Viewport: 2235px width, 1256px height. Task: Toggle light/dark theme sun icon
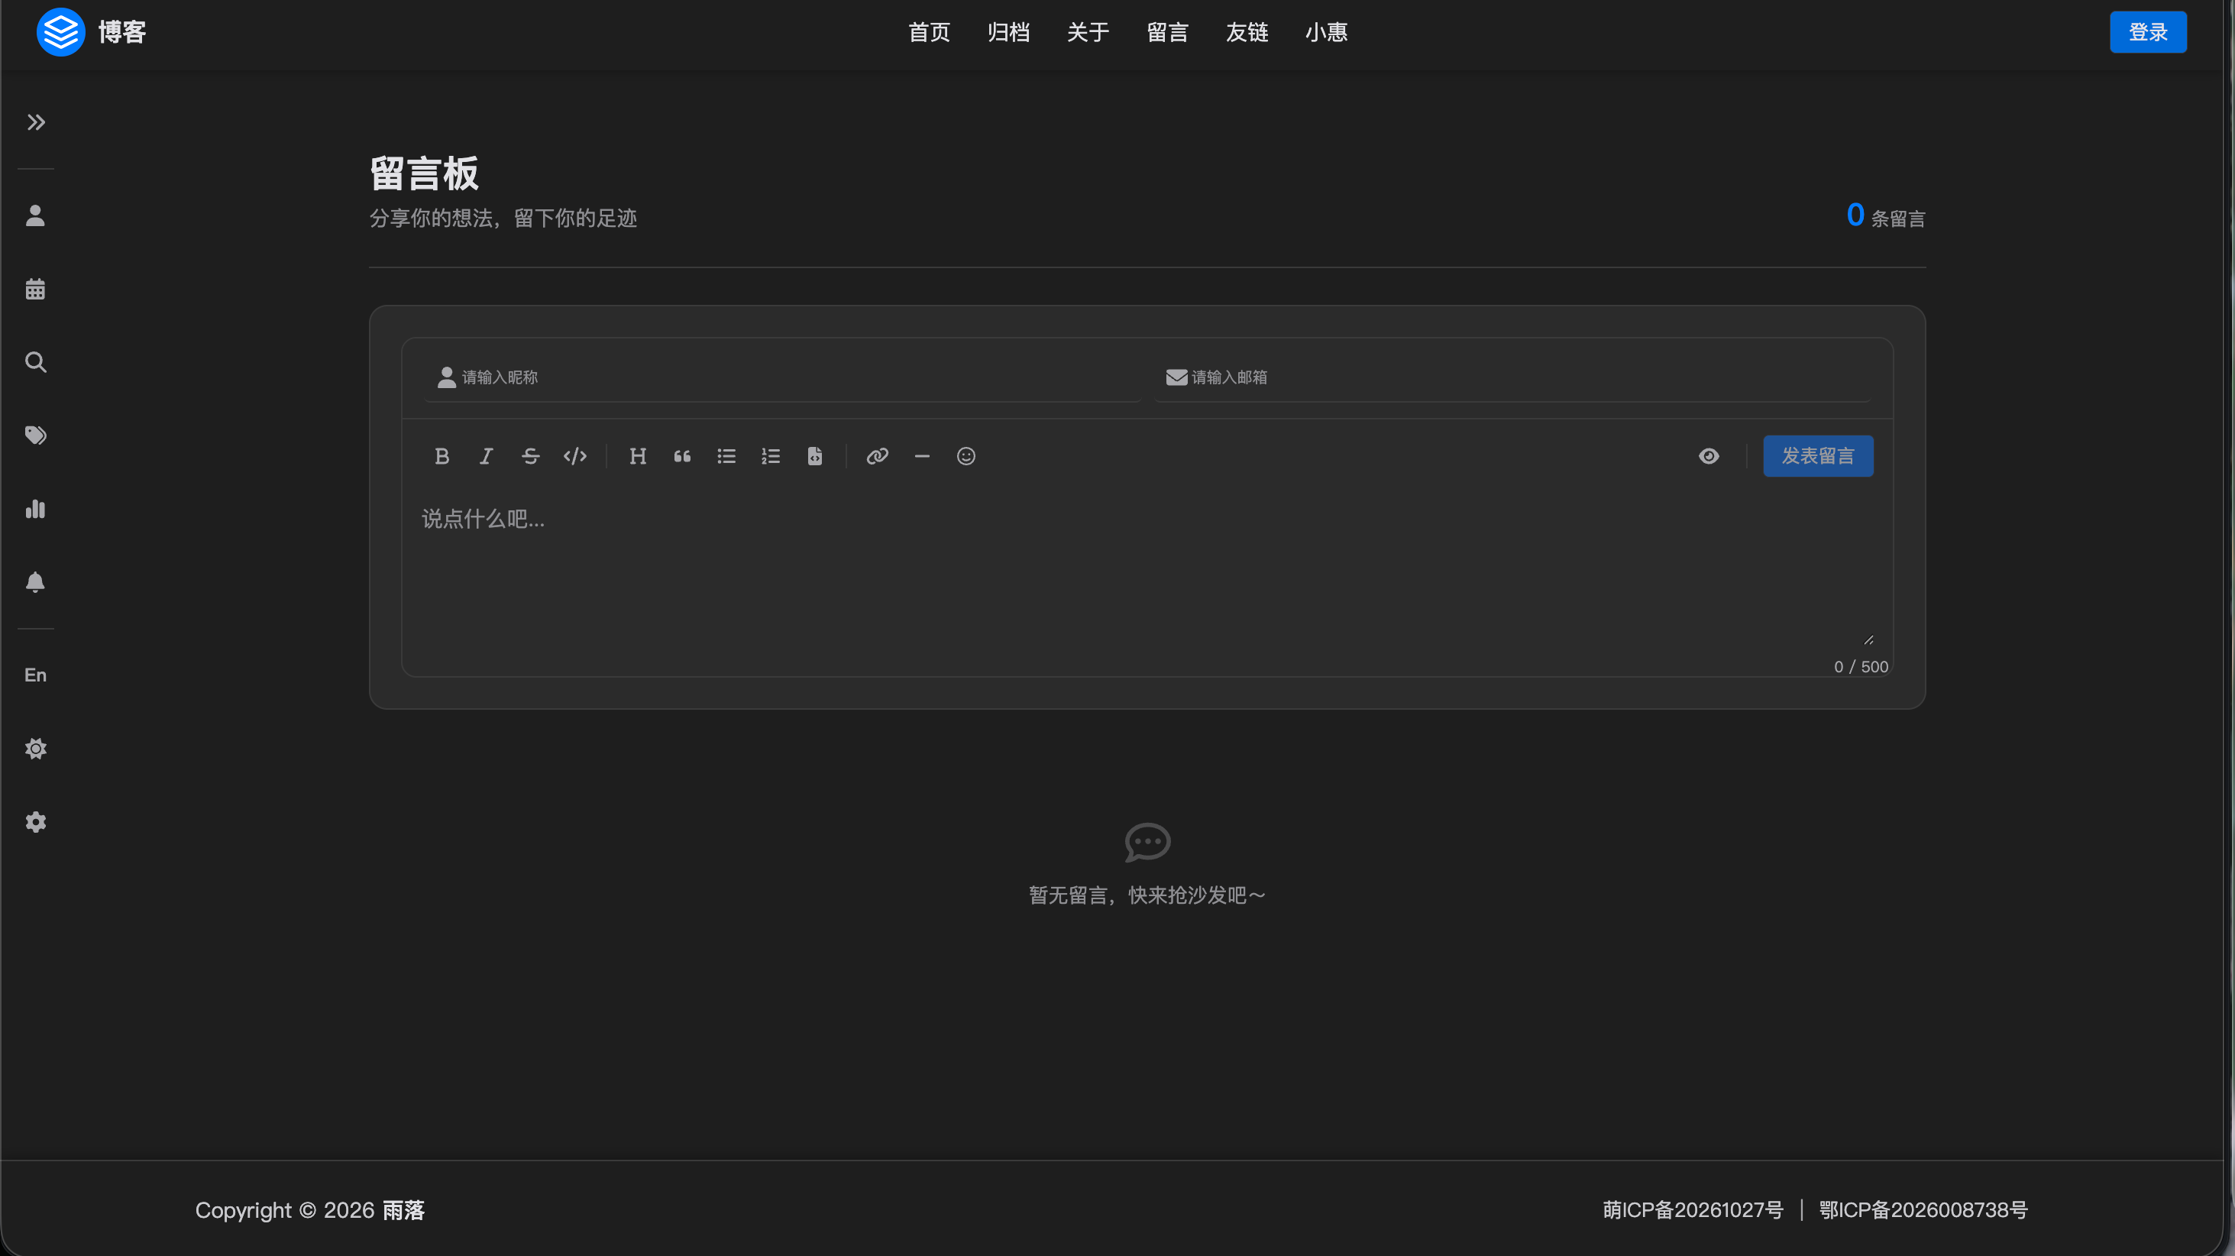pos(36,748)
